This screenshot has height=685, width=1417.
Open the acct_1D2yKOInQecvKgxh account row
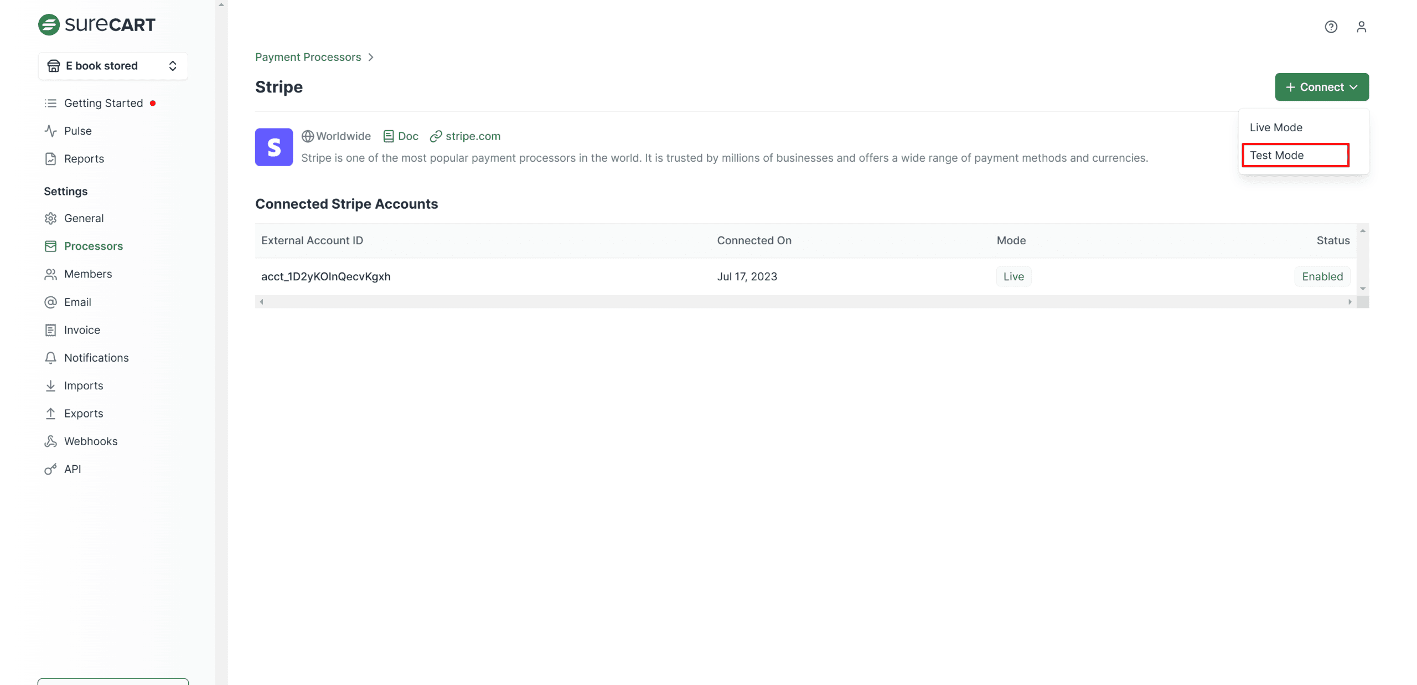point(325,276)
